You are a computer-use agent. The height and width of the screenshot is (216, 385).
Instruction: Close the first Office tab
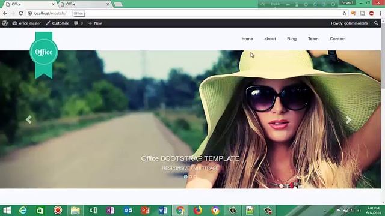(54, 4)
